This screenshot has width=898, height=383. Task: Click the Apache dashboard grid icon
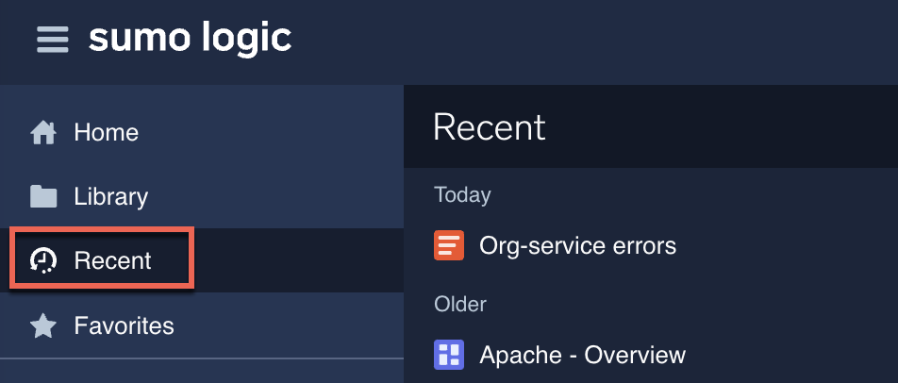pyautogui.click(x=448, y=356)
